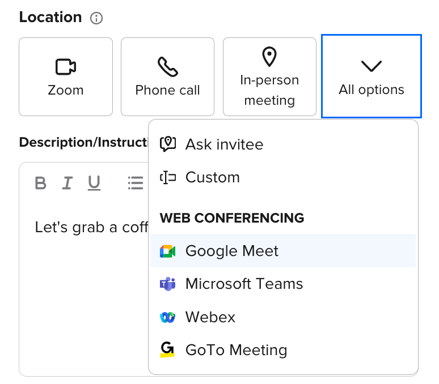Screen dimensions: 439x384
Task: Click the Webex logo icon
Action: (x=167, y=317)
